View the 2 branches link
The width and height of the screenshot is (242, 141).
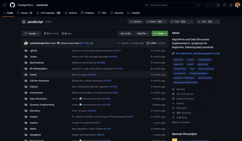[x=51, y=33]
